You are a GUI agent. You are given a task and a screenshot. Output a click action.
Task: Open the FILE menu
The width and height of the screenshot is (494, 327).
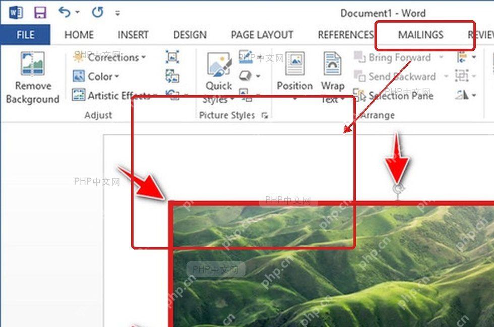(x=25, y=35)
